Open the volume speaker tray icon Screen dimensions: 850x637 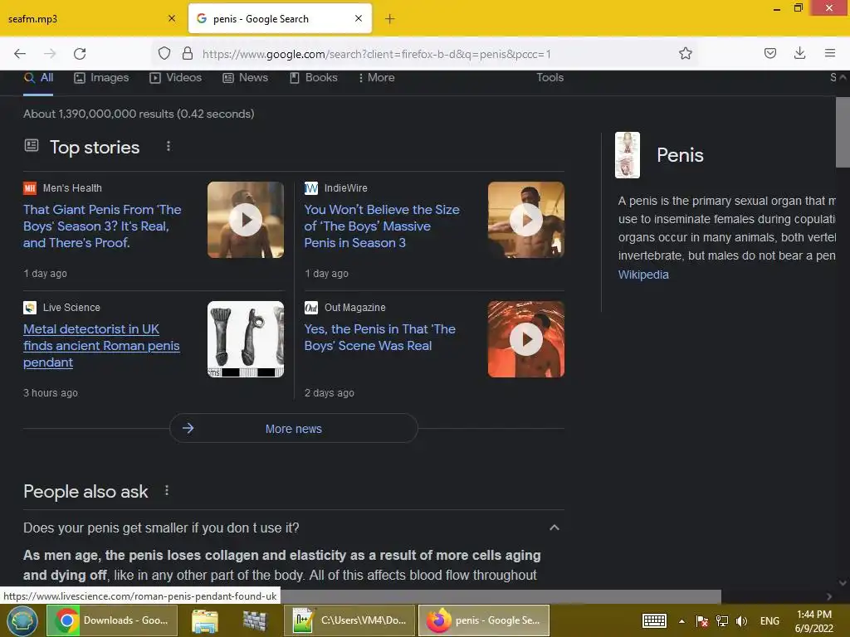[741, 621]
